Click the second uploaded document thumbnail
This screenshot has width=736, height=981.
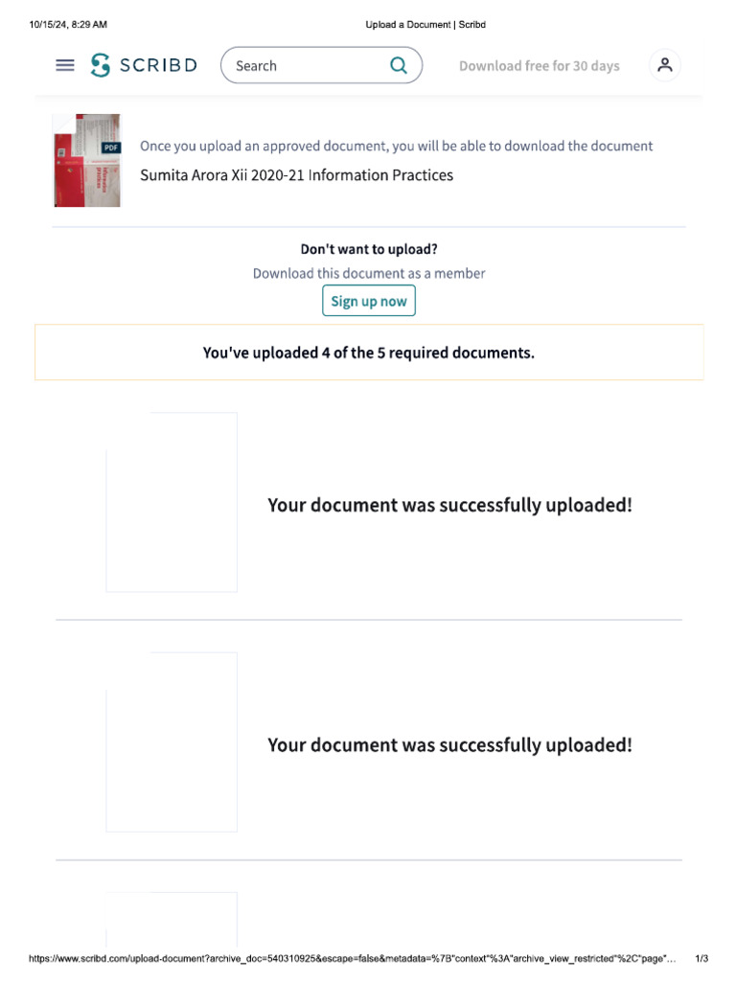click(x=172, y=741)
